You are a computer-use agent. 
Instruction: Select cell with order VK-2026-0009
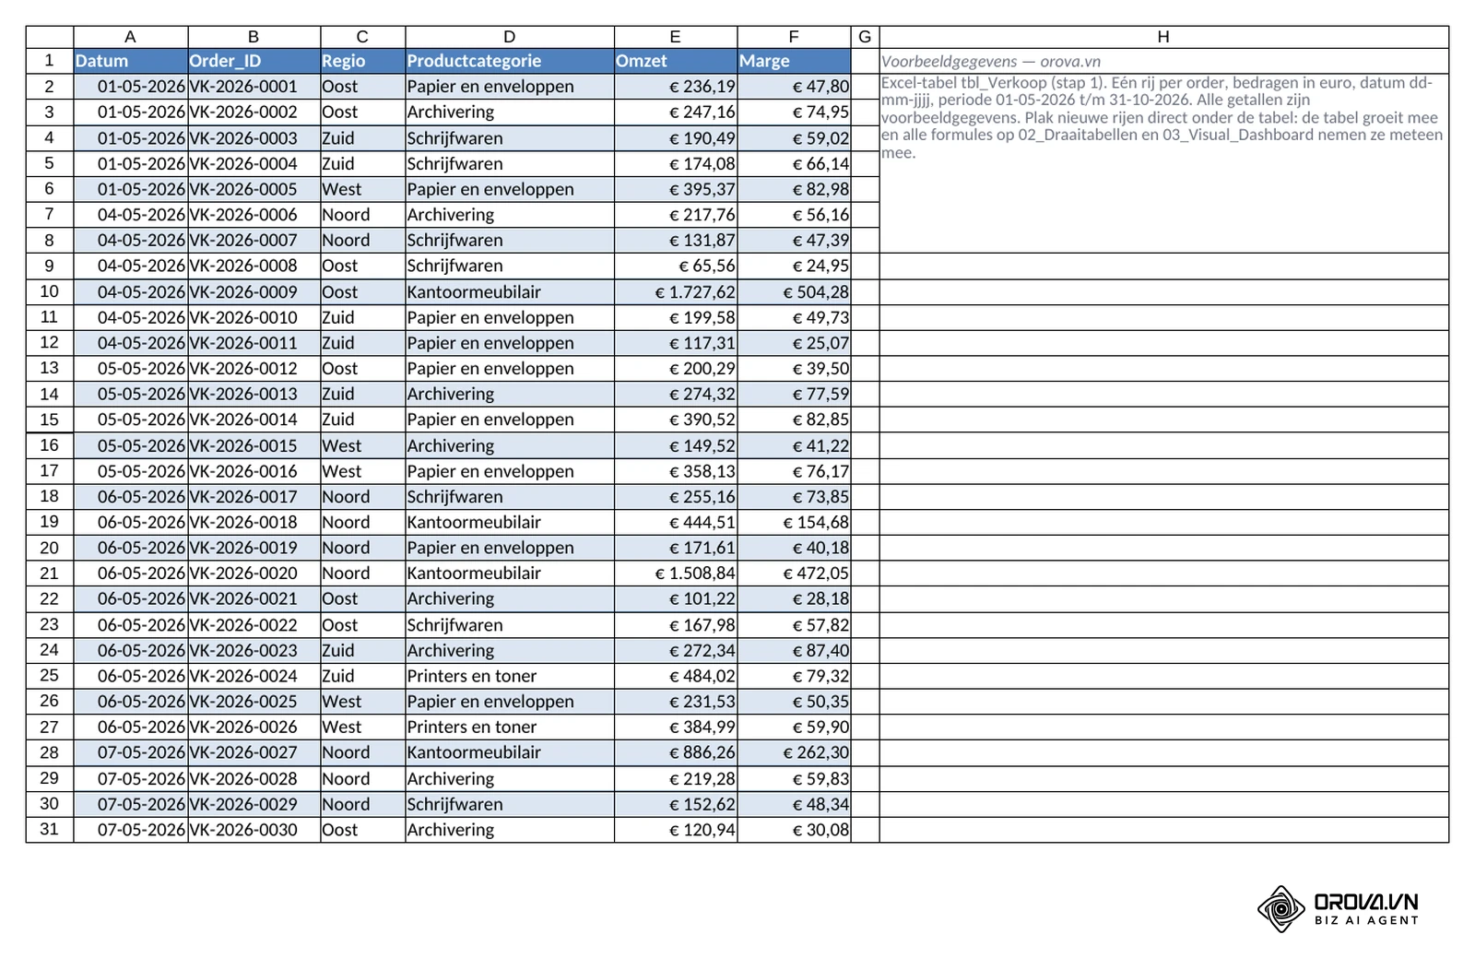pos(254,291)
